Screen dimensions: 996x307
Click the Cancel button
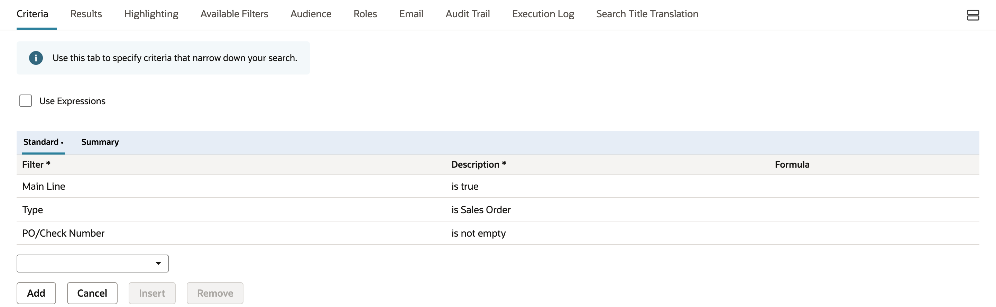click(92, 293)
